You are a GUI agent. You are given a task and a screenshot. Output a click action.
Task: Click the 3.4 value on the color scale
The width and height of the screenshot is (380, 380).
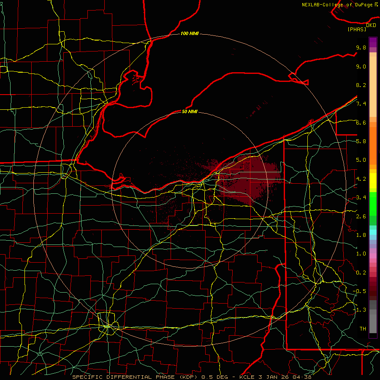[x=361, y=198]
